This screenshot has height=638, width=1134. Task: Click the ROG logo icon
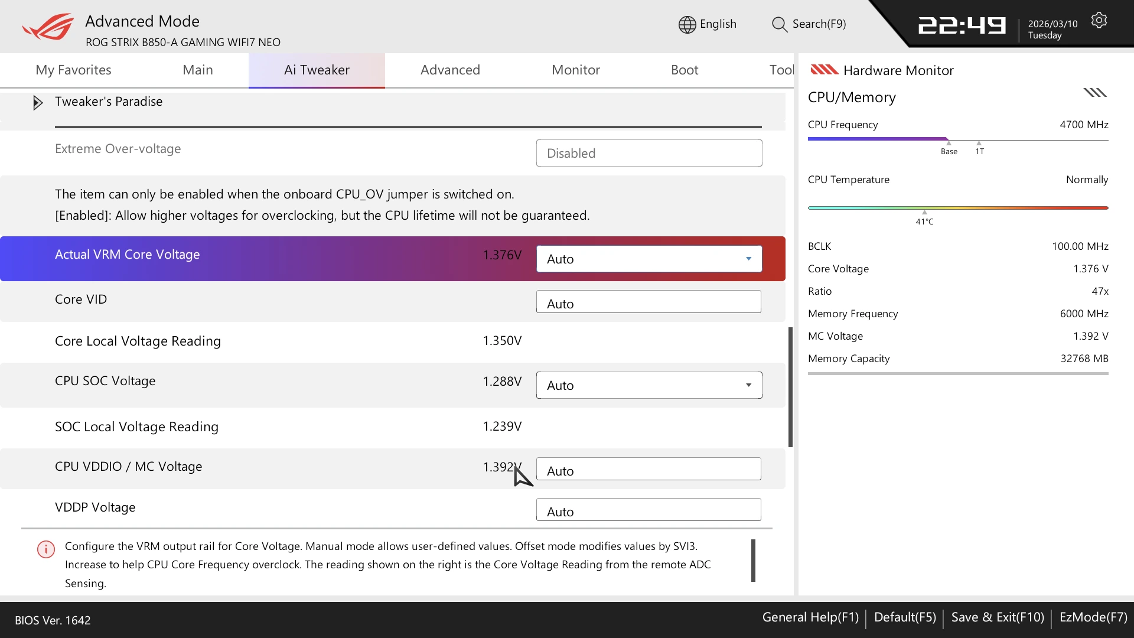48,27
